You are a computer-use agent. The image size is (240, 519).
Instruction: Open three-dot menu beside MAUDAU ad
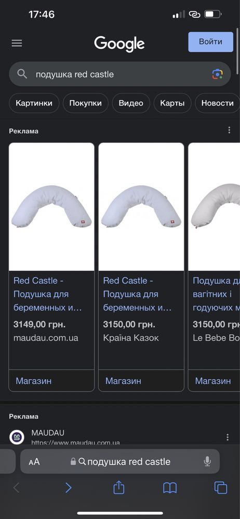(228, 437)
